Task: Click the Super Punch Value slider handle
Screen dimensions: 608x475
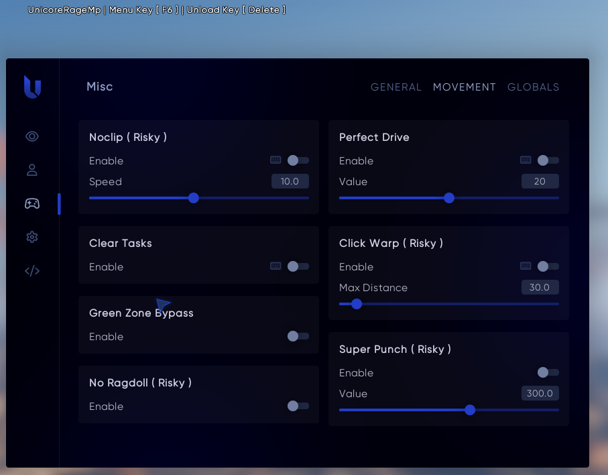Action: point(470,410)
